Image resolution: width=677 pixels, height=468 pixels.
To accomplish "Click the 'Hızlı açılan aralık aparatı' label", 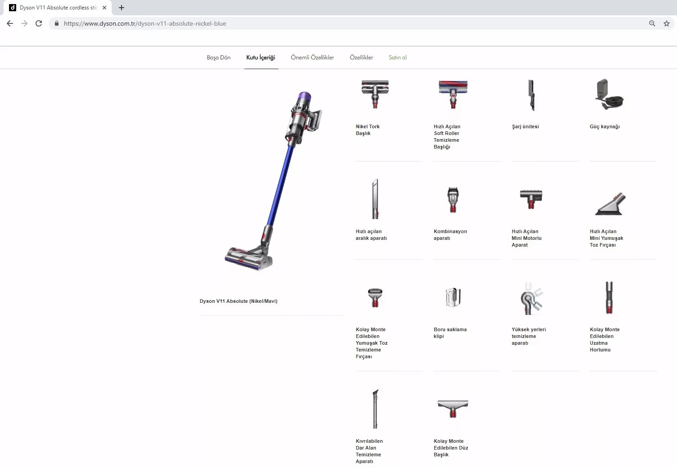I will [x=371, y=235].
